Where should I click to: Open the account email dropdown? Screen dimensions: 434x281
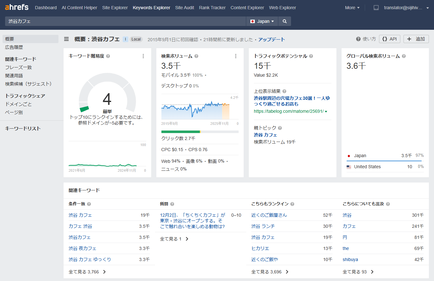coord(406,8)
